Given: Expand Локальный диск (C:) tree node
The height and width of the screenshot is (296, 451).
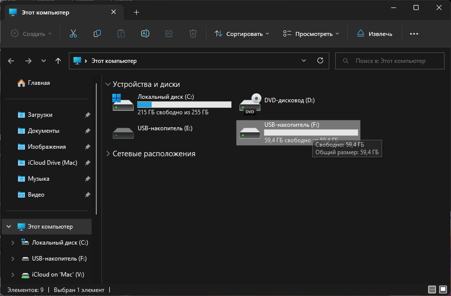Looking at the screenshot, I should click(x=12, y=243).
